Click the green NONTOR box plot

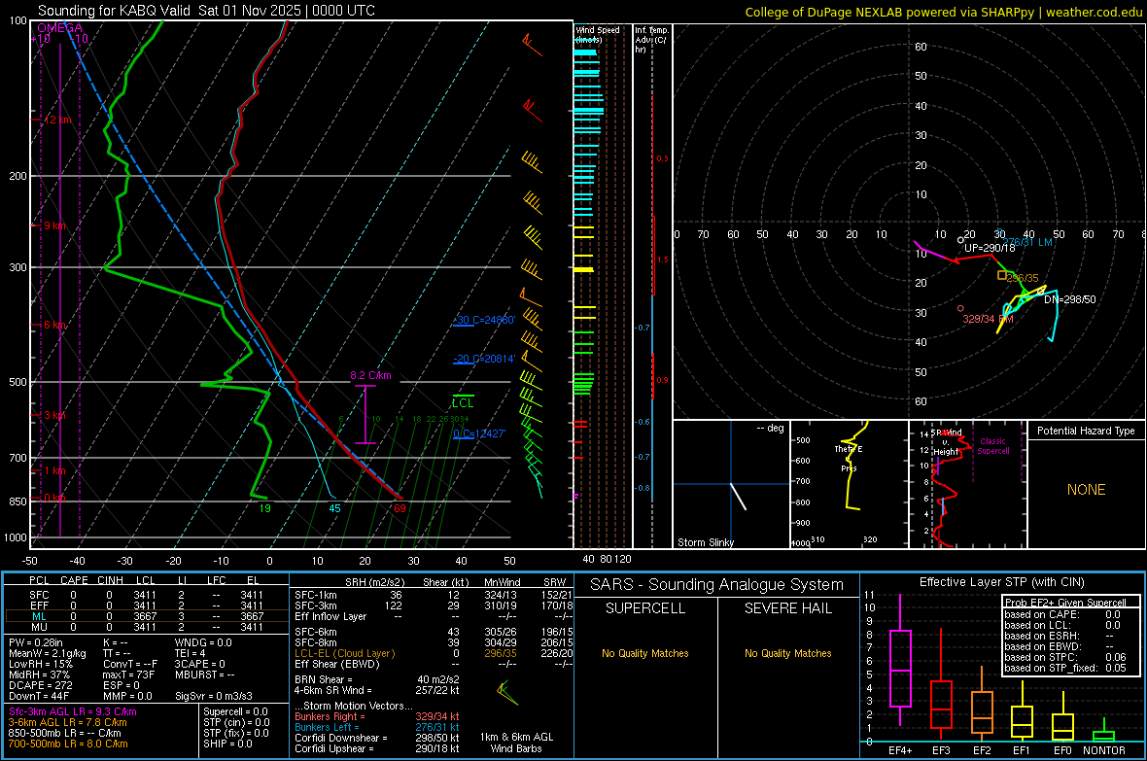(1104, 732)
